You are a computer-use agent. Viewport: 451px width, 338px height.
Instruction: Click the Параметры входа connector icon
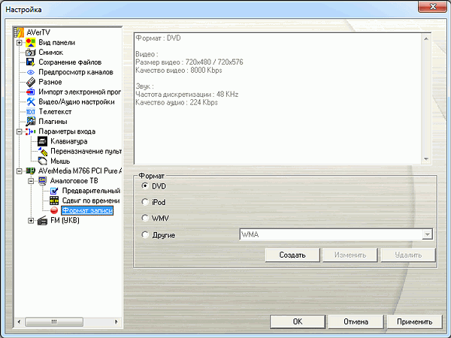[x=31, y=131]
